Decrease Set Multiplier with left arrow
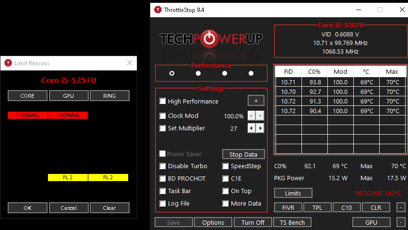This screenshot has width=408, height=230. pos(252,128)
